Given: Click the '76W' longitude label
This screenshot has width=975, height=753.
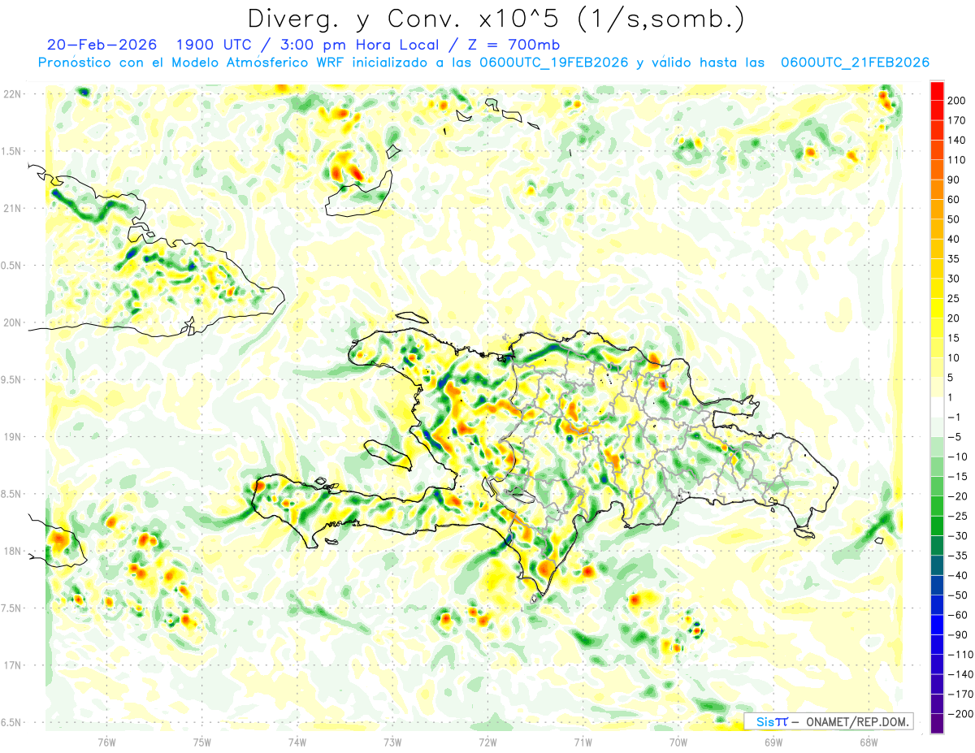Looking at the screenshot, I should click(106, 741).
